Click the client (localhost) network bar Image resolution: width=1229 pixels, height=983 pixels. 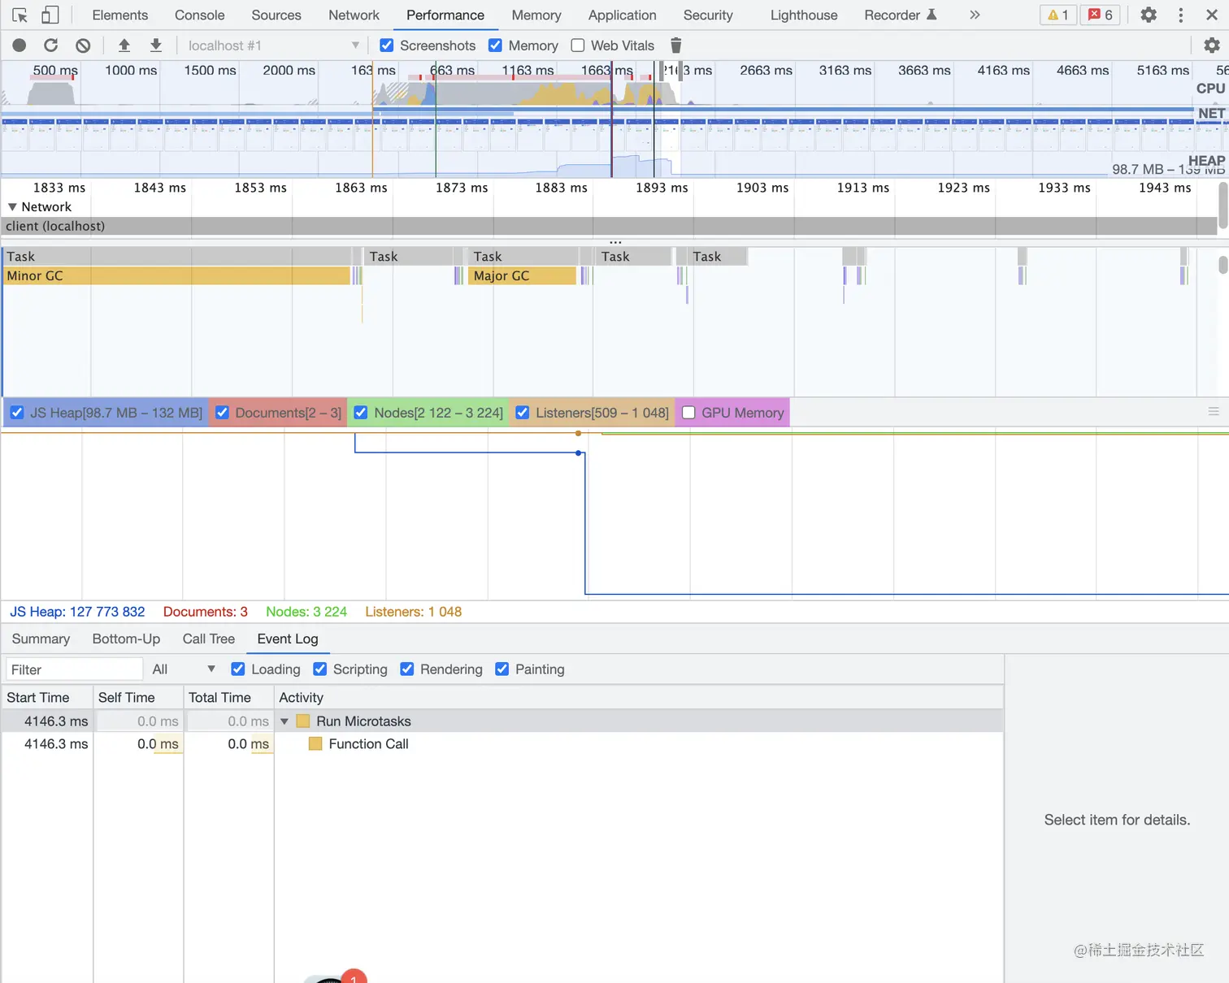coord(610,226)
